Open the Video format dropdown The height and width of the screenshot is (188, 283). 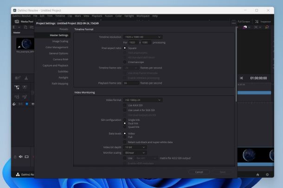(x=142, y=100)
